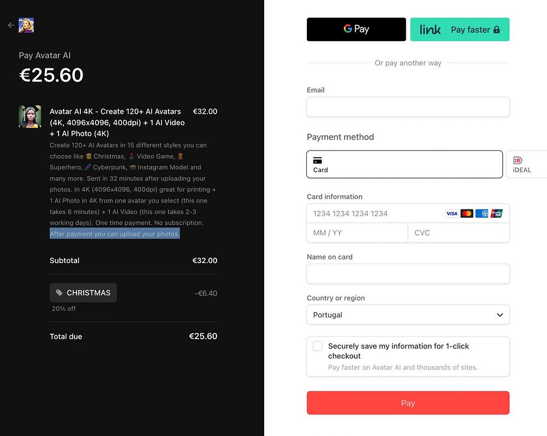The height and width of the screenshot is (436, 547).
Task: Click the American Express brand icon
Action: click(x=482, y=213)
